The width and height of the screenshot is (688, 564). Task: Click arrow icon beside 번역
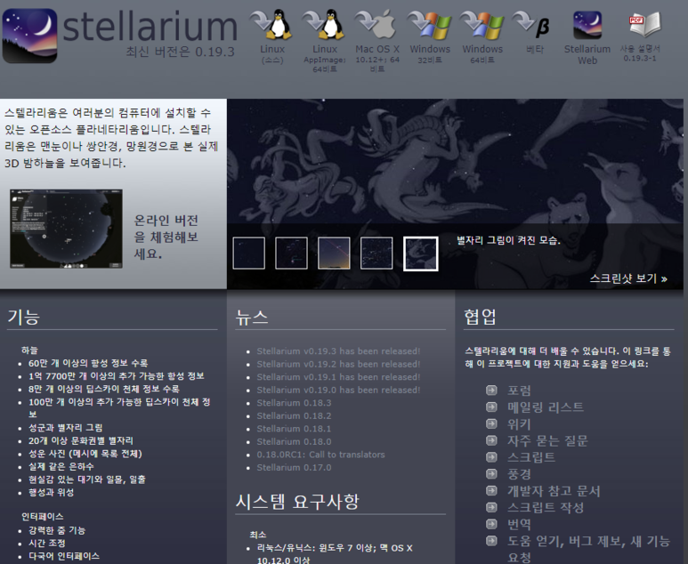click(491, 524)
